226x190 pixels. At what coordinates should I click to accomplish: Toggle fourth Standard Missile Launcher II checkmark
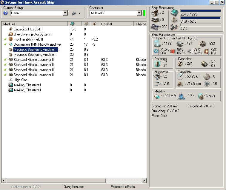point(5,75)
